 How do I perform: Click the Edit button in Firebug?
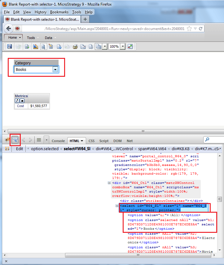[20, 149]
